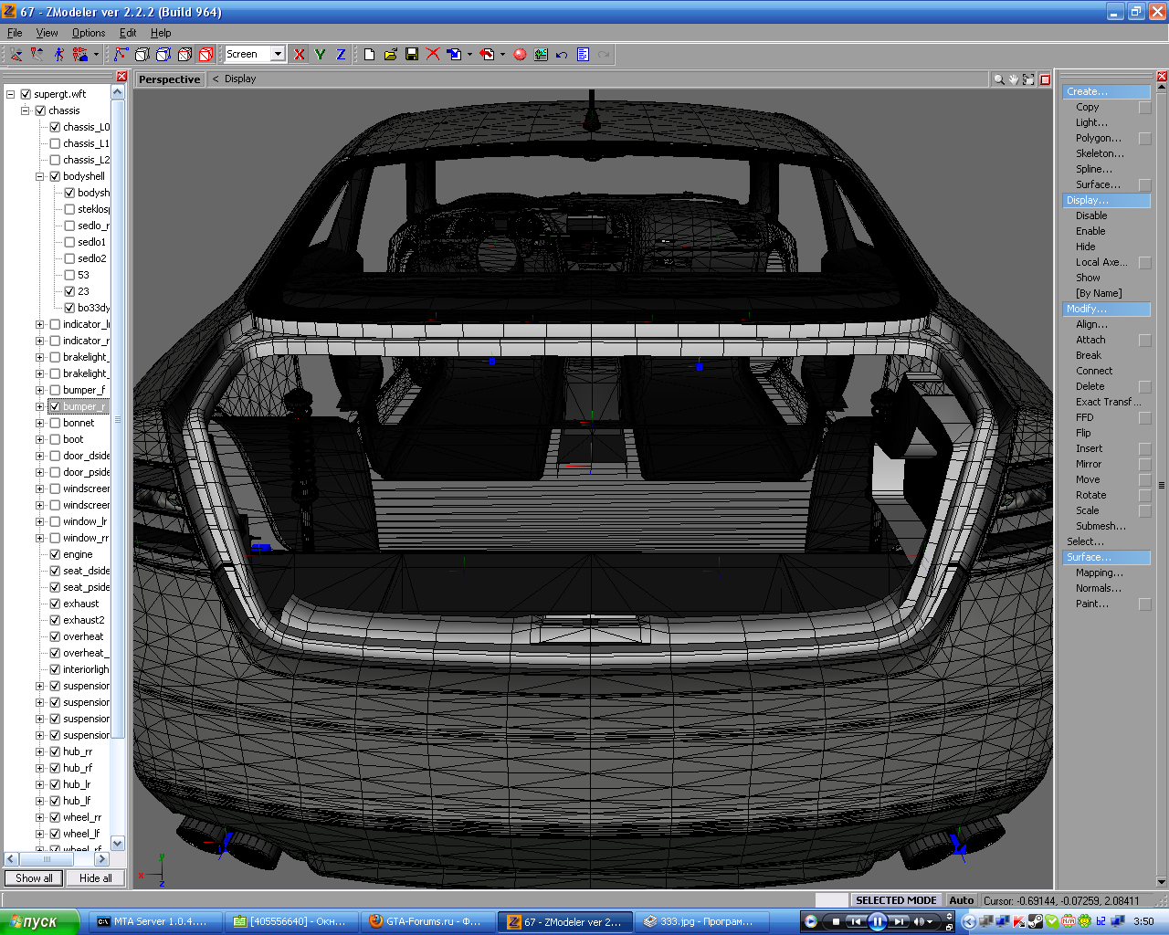Image resolution: width=1169 pixels, height=935 pixels.
Task: Click the zoom magnifier in viewport header
Action: click(x=998, y=79)
